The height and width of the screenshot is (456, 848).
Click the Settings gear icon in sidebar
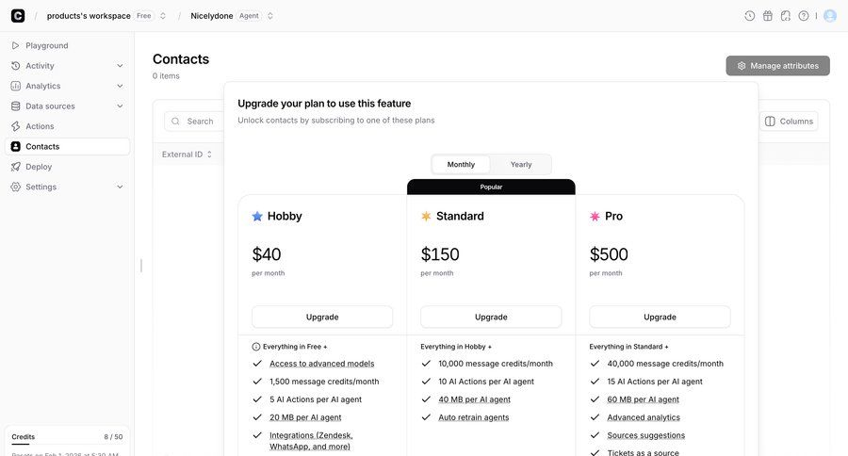pos(16,187)
